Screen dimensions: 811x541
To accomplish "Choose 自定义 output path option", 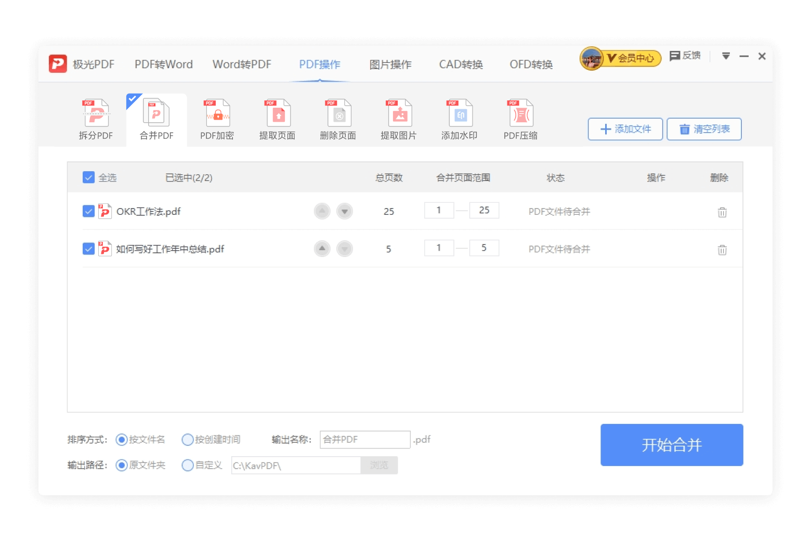I will click(188, 466).
